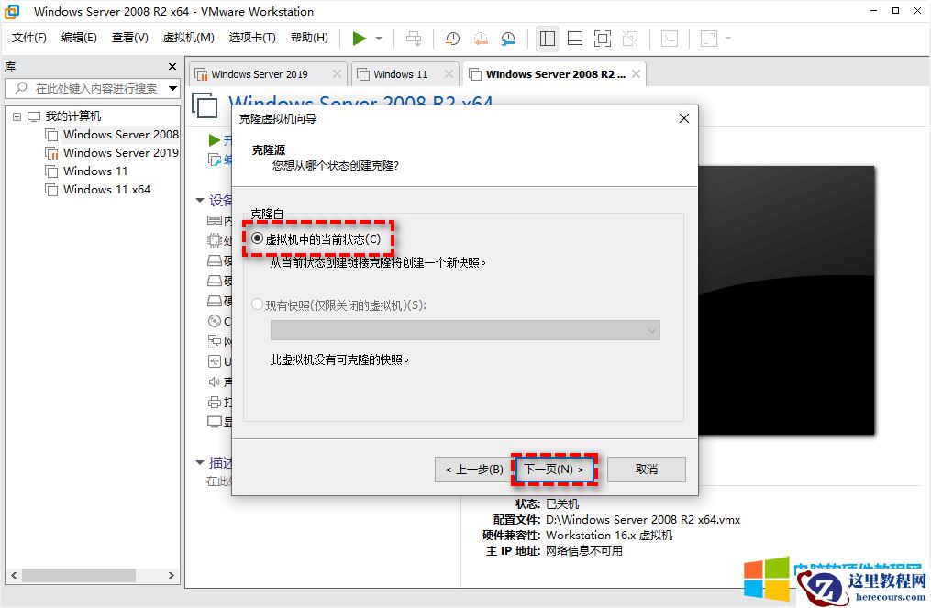Click the VM black screen preview
Image resolution: width=931 pixels, height=608 pixels.
(x=786, y=301)
